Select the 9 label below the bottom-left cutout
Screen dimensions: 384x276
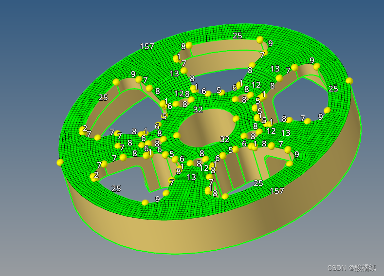point(157,199)
